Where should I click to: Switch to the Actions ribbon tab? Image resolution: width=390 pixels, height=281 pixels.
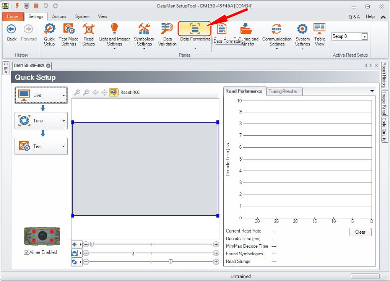pyautogui.click(x=59, y=16)
